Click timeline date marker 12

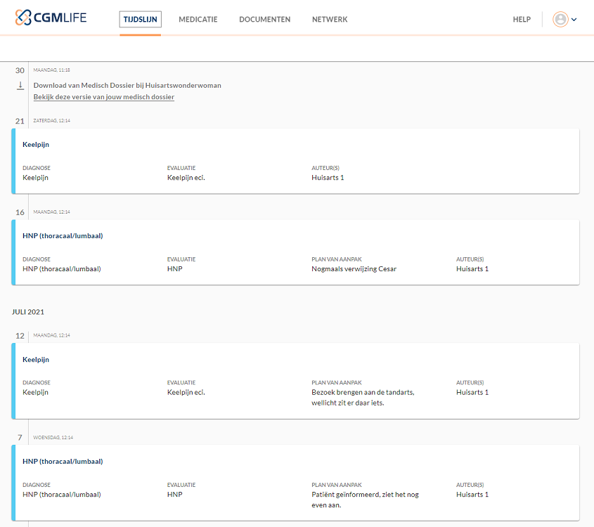pyautogui.click(x=20, y=336)
